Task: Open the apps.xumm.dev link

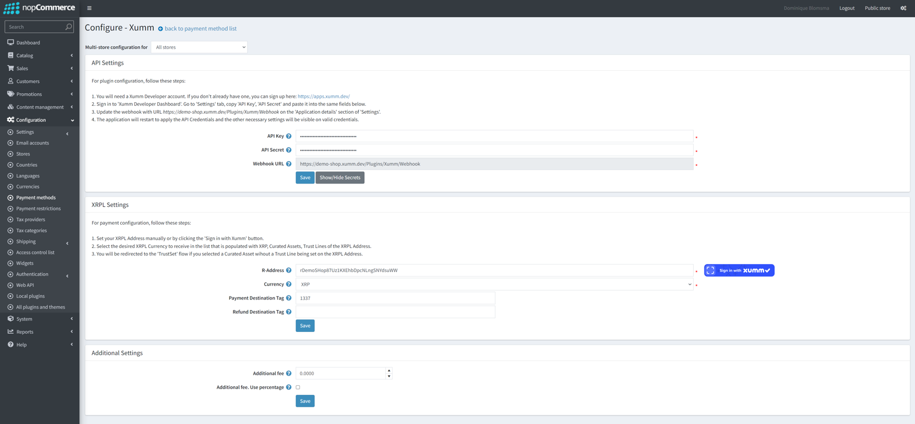Action: [324, 97]
